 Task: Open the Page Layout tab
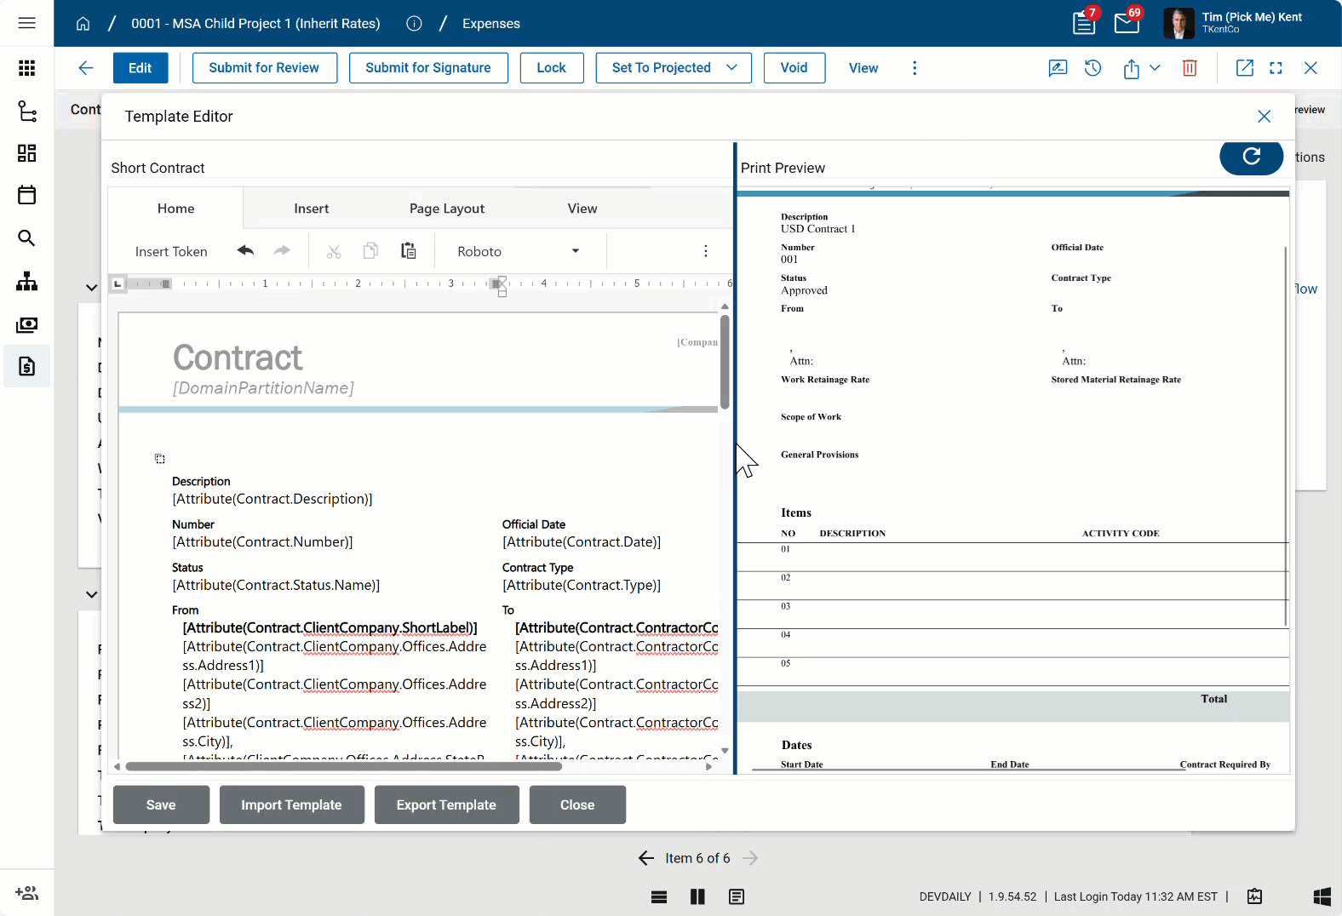pos(446,209)
